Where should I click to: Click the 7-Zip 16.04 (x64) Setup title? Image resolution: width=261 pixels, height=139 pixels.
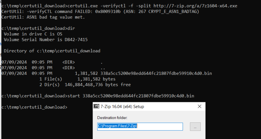tap(122, 107)
